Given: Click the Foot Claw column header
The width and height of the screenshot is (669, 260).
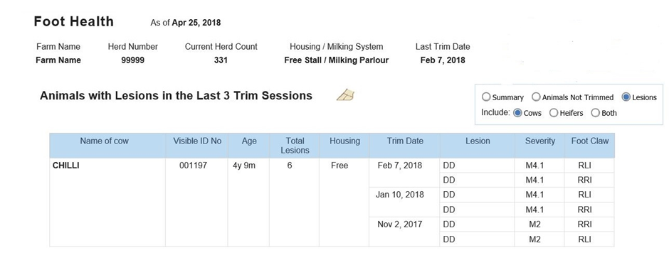Looking at the screenshot, I should click(x=590, y=141).
